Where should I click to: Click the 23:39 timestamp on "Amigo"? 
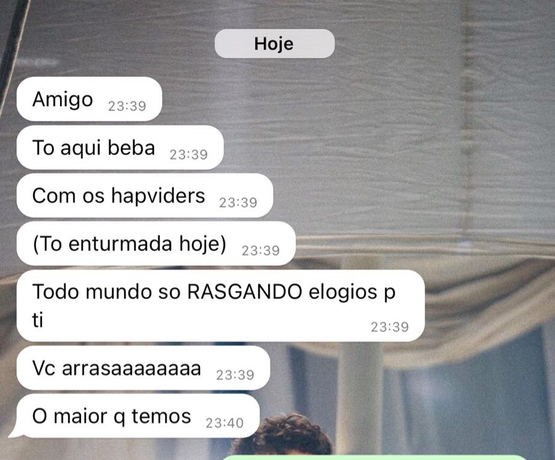point(127,106)
